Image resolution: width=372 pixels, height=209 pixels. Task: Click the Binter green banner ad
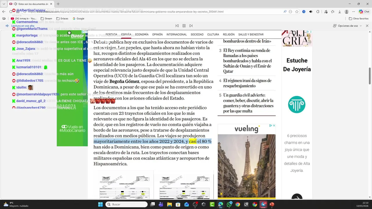tap(72, 88)
